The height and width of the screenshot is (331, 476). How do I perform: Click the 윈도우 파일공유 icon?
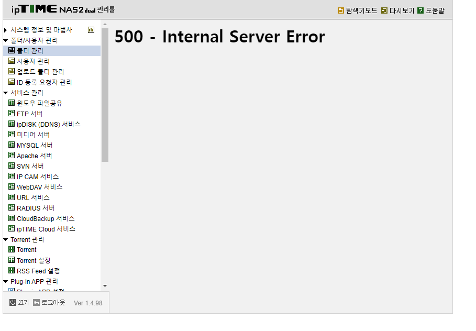12,103
